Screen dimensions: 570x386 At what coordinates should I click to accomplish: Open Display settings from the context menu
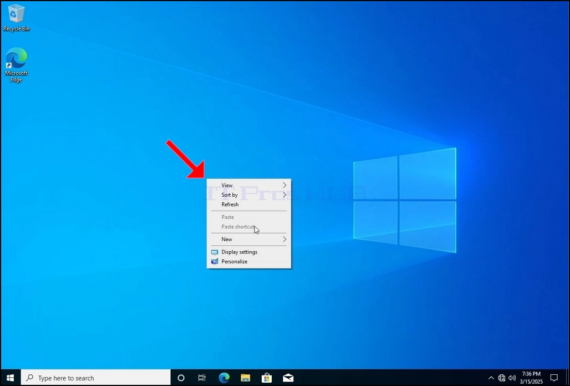tap(249, 252)
